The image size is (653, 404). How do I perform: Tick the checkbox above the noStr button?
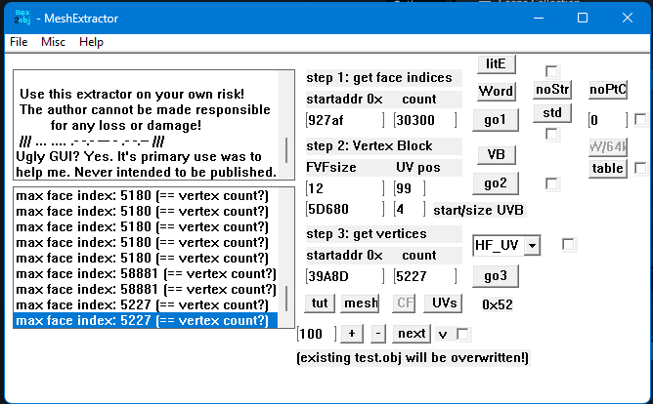point(552,71)
